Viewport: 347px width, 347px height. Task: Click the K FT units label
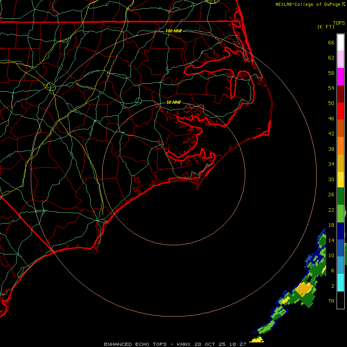click(x=326, y=27)
